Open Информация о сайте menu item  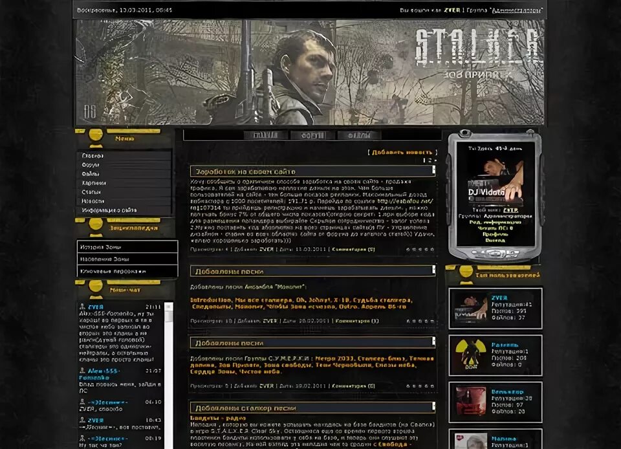(x=124, y=210)
